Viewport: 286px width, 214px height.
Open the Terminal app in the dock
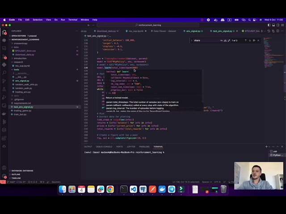124,189
